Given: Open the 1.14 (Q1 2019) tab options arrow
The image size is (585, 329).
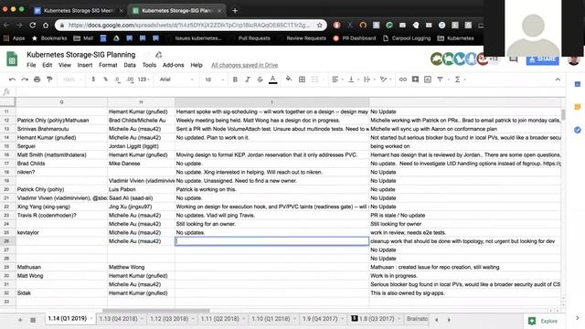Looking at the screenshot, I should coord(91,319).
